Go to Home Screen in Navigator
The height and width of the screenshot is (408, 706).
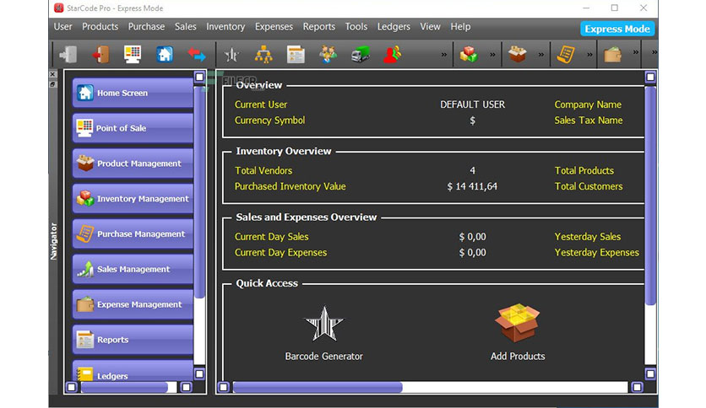point(133,93)
